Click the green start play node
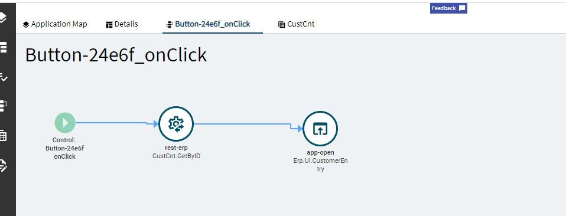This screenshot has width=566, height=216. [x=65, y=123]
